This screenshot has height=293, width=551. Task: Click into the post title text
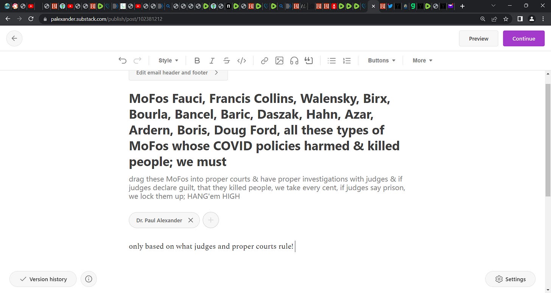(x=264, y=130)
